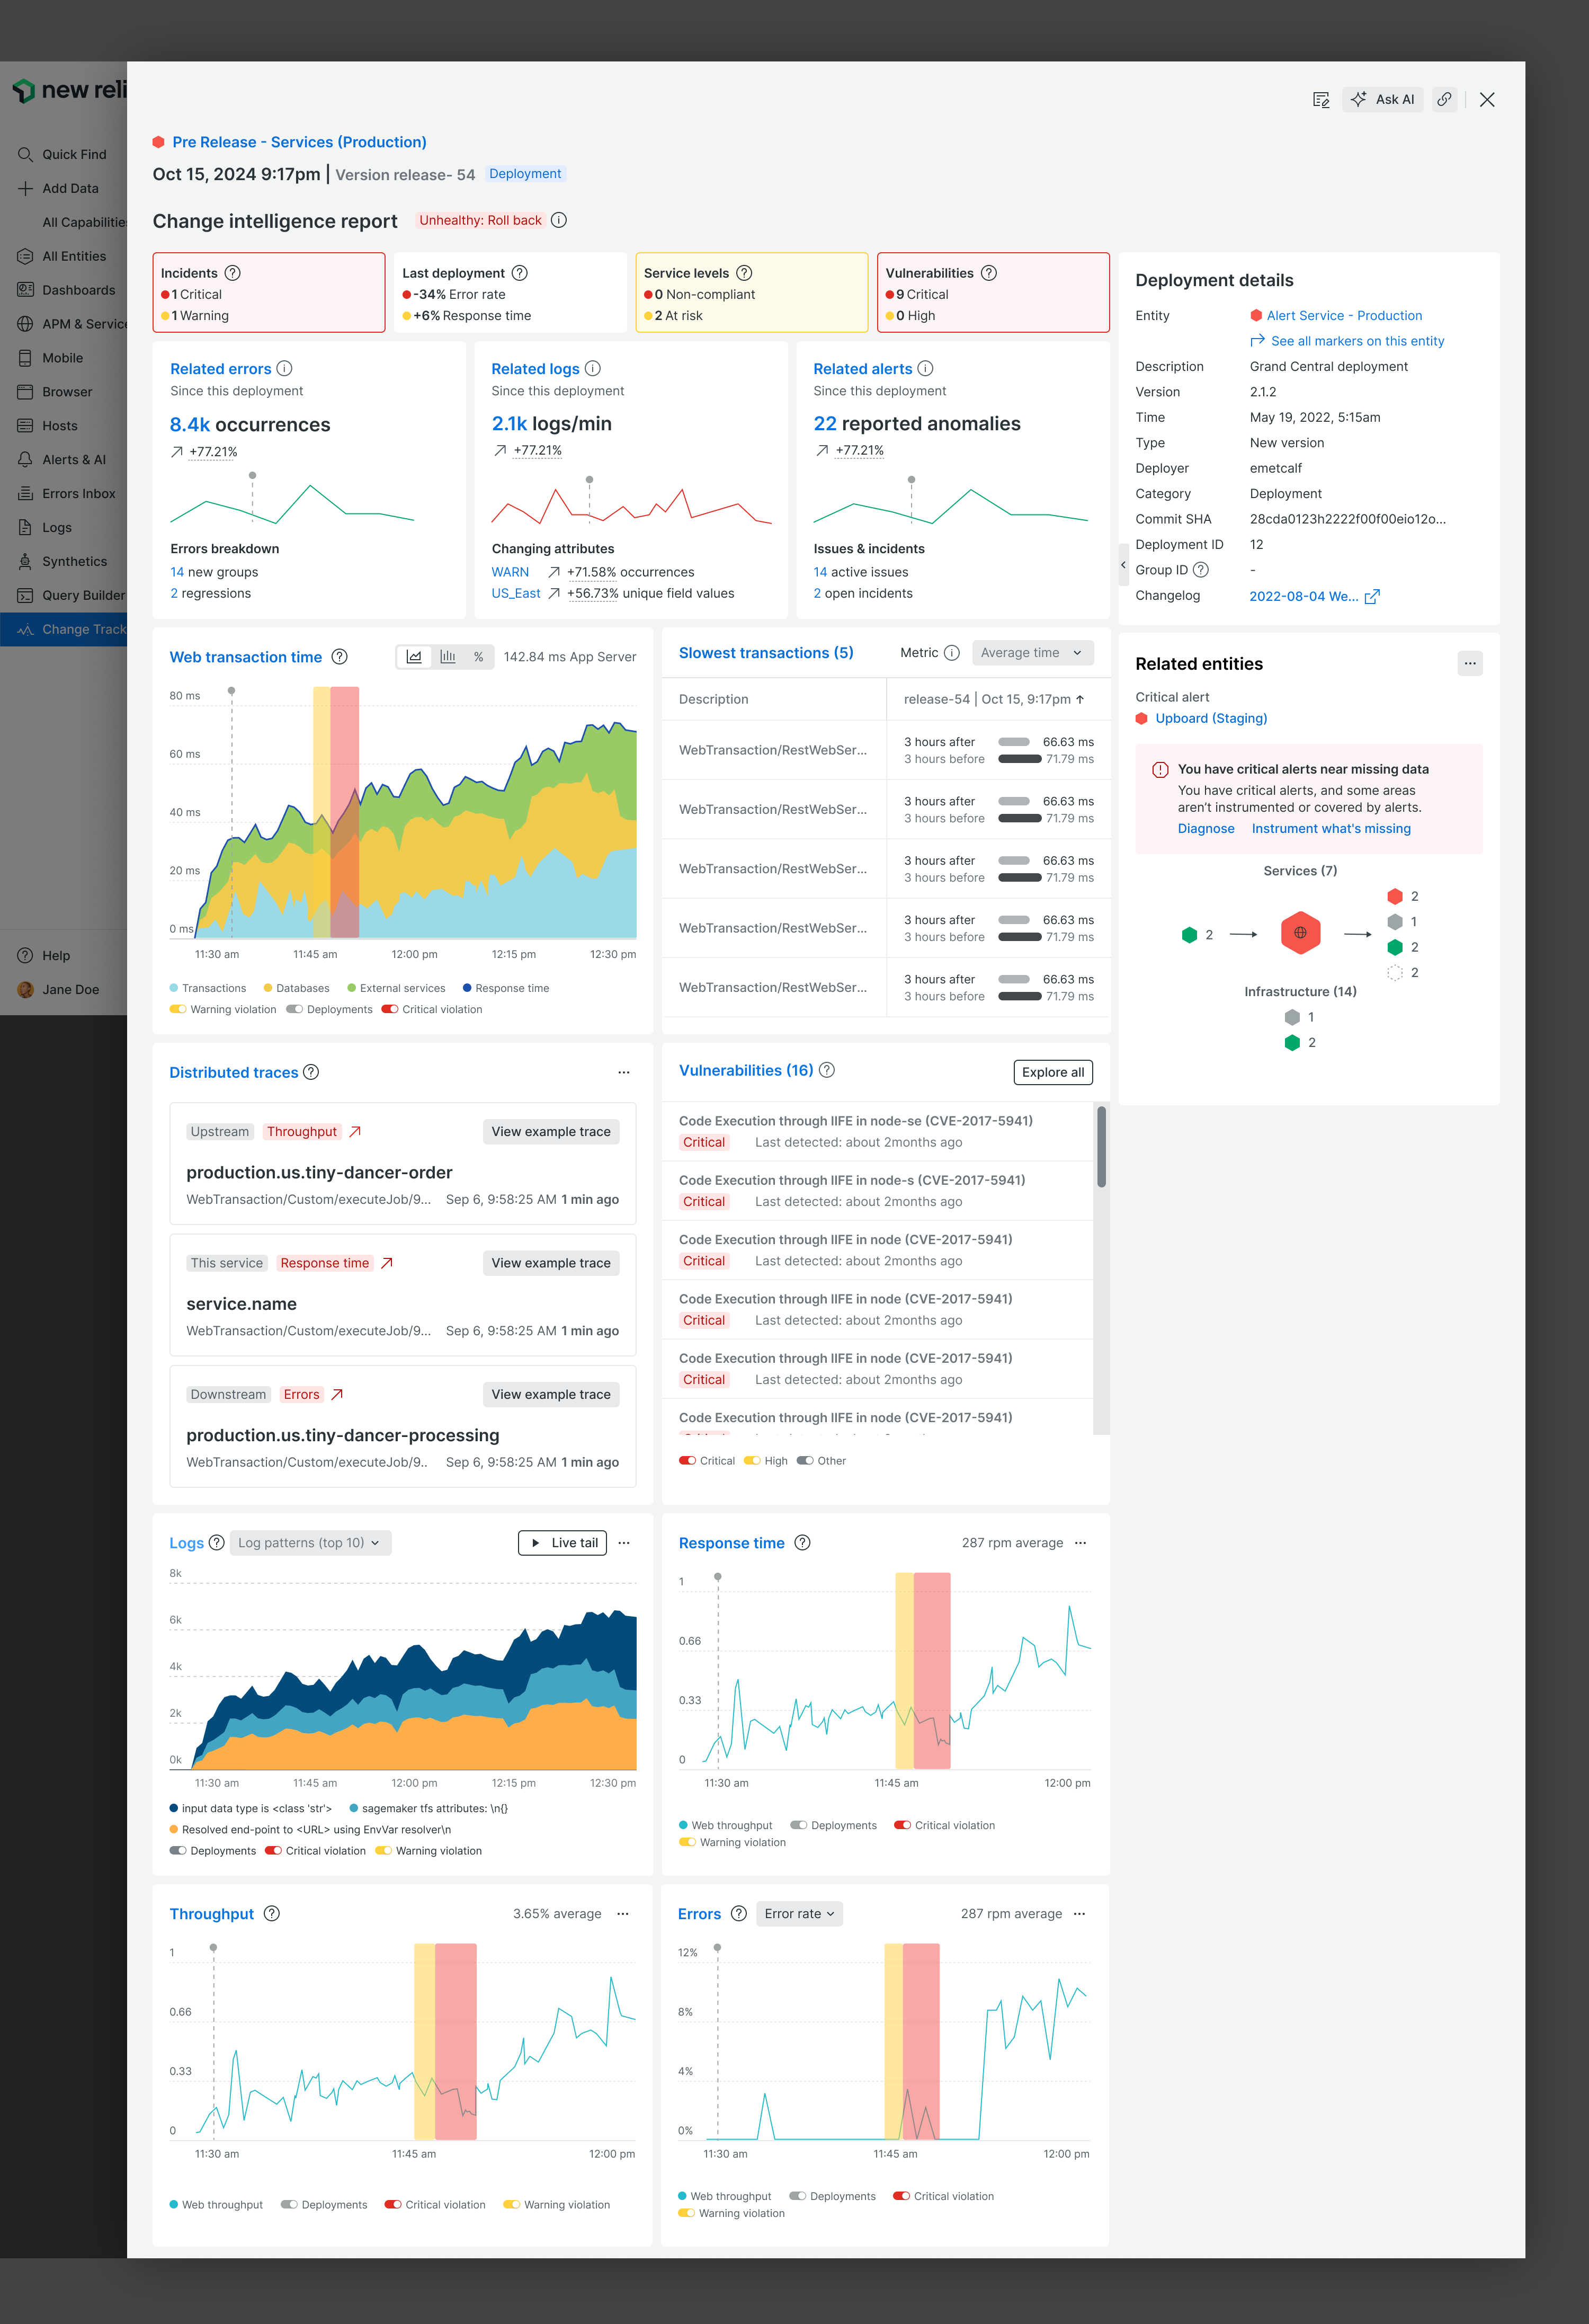Switch the Web transaction chart to area view

(414, 657)
